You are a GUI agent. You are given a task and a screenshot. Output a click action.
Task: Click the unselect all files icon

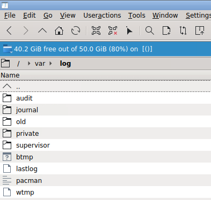[113, 30]
